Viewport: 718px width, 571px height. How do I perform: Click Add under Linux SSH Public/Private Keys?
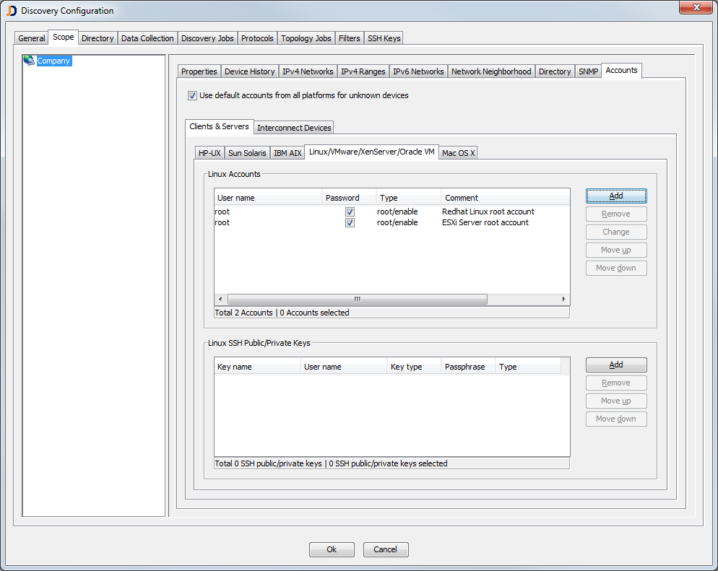(615, 365)
